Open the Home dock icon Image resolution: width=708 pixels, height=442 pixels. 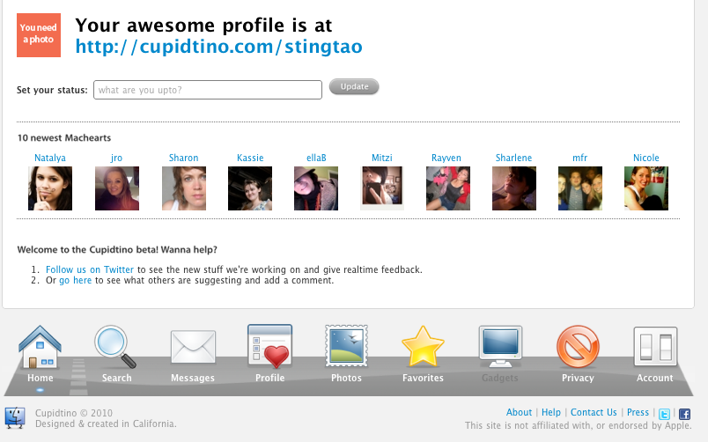click(40, 347)
